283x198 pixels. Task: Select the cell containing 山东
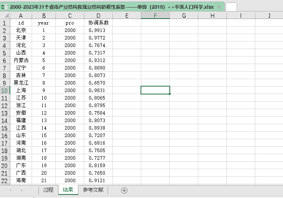coord(21,135)
